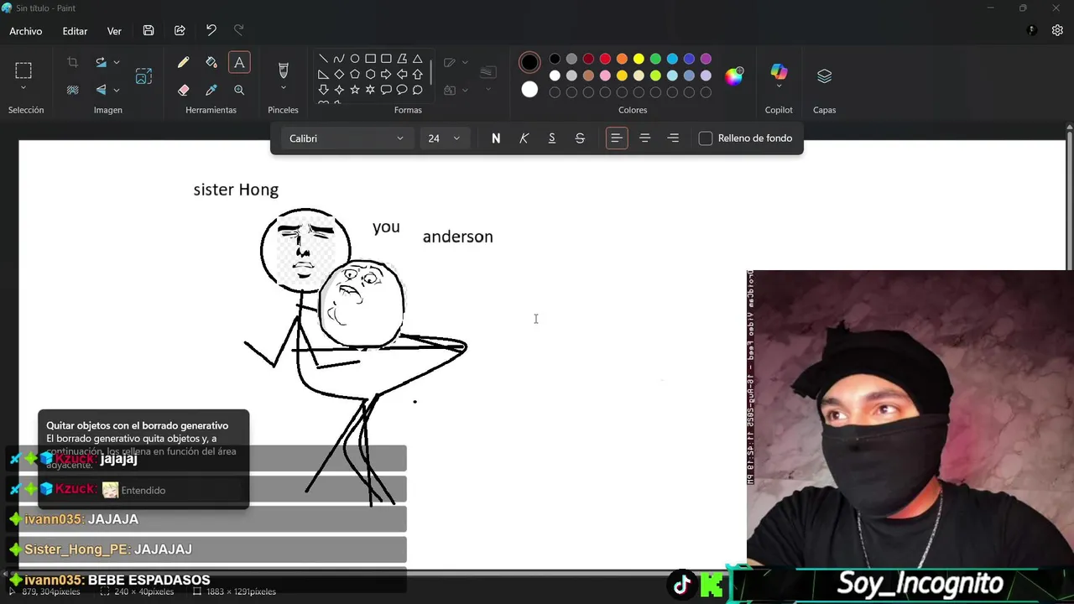1074x604 pixels.
Task: Open the Copilot button
Action: coord(779,71)
